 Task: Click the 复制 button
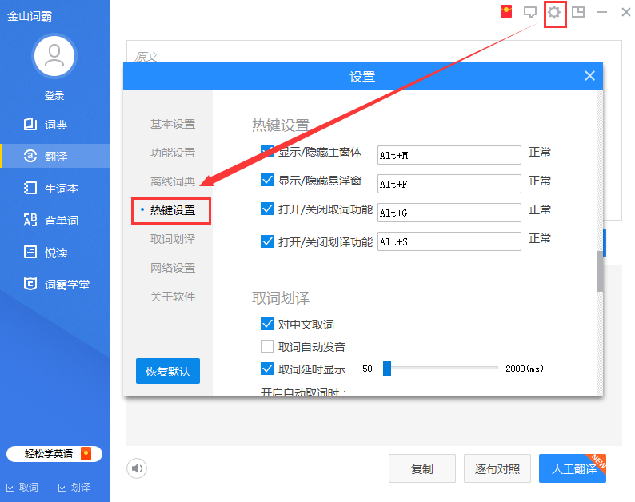point(422,468)
